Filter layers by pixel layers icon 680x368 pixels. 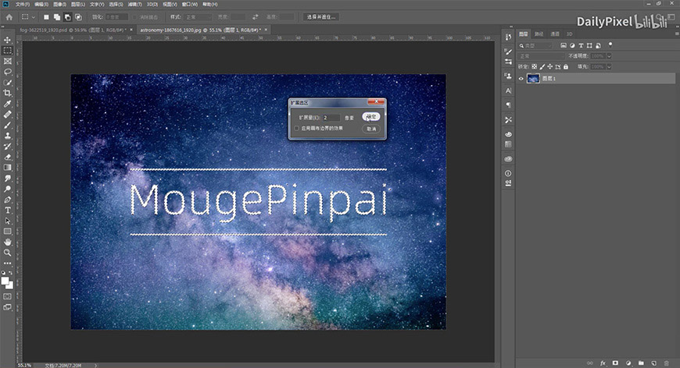click(x=564, y=45)
